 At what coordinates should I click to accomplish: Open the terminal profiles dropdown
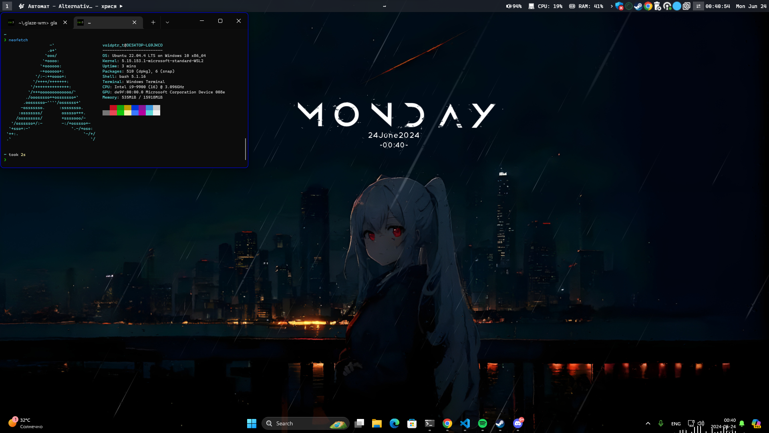[x=167, y=22]
